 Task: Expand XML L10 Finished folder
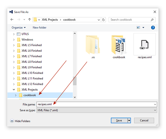point(14,73)
